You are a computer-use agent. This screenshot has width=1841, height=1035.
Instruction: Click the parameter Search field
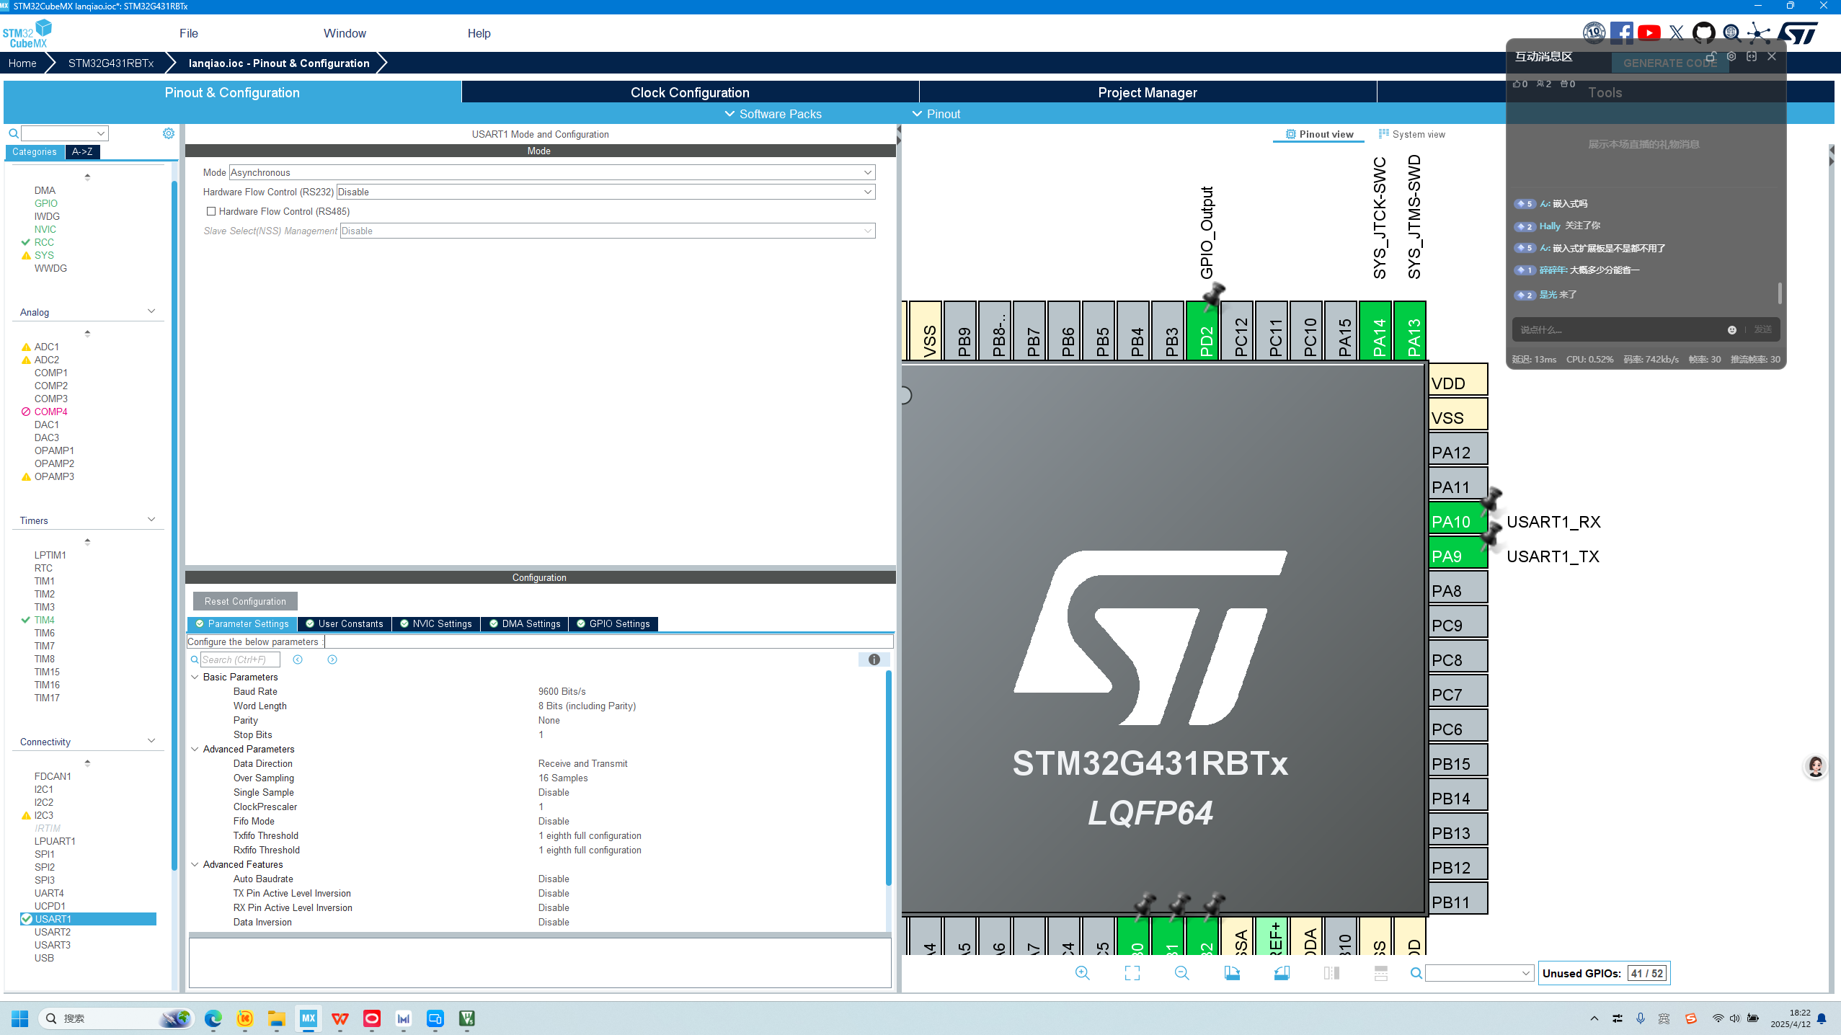point(239,659)
